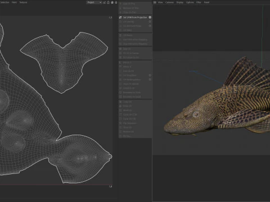The image size is (270, 202).
Task: Choose Fit UV to Canvas
Action: click(135, 53)
